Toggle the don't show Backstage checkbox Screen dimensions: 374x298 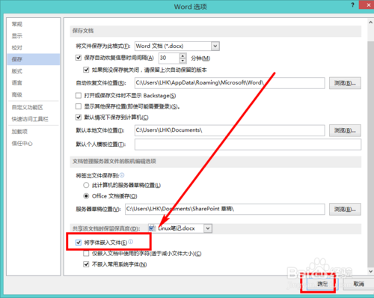(x=79, y=96)
